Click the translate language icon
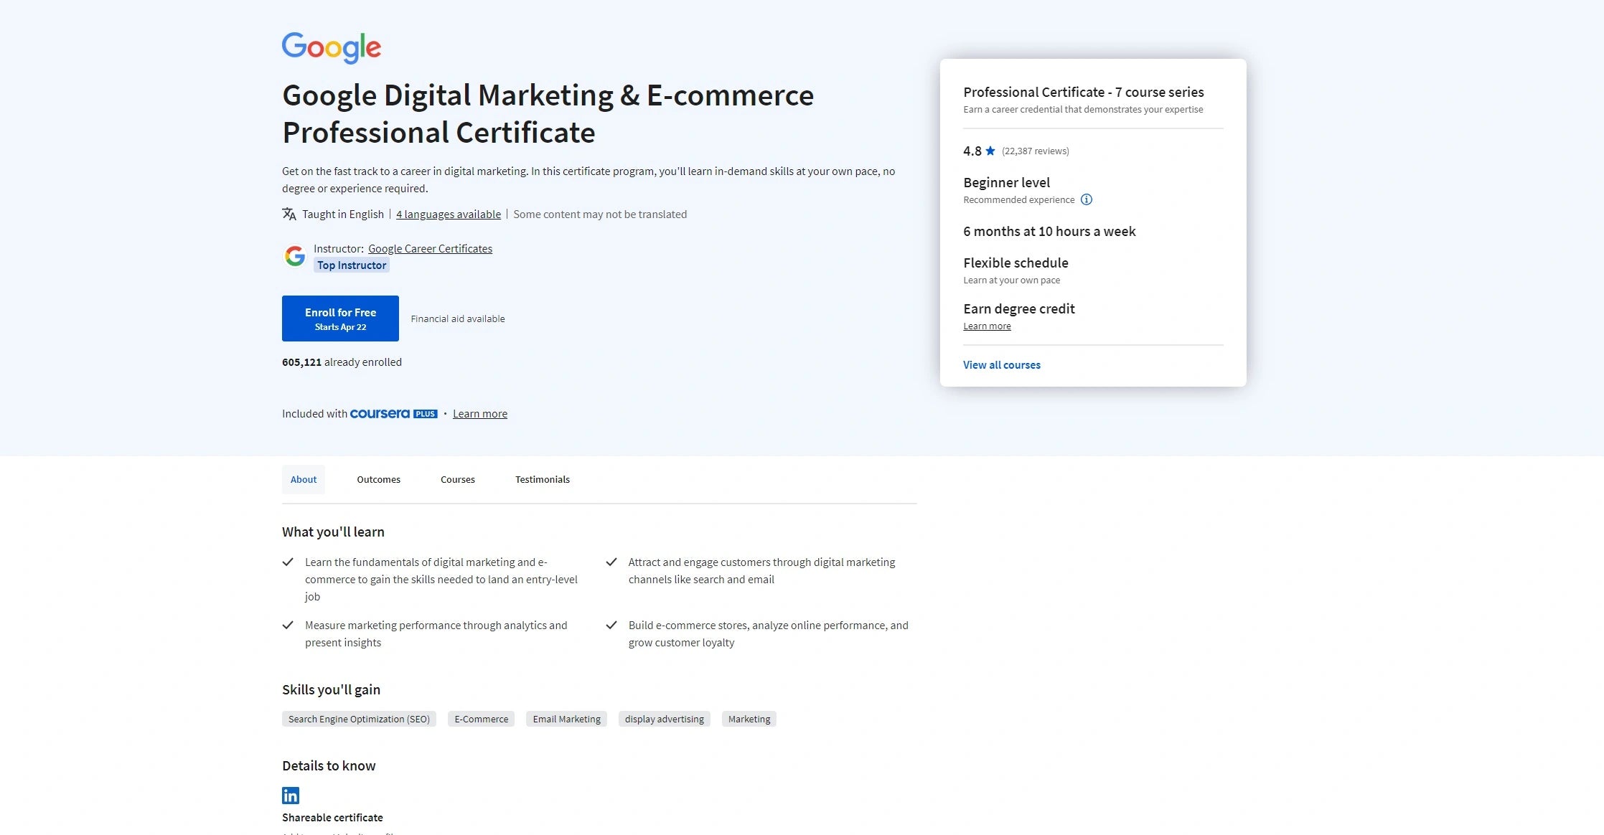Image resolution: width=1604 pixels, height=835 pixels. point(289,214)
